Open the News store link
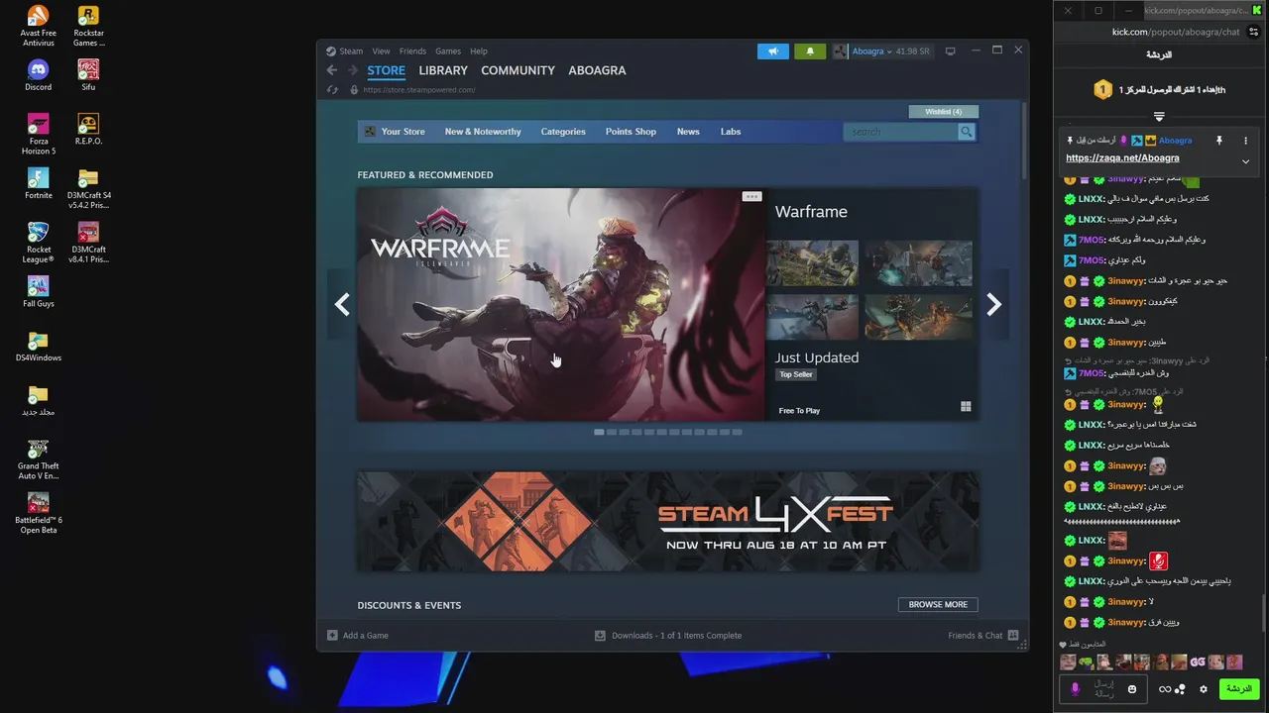 [688, 132]
